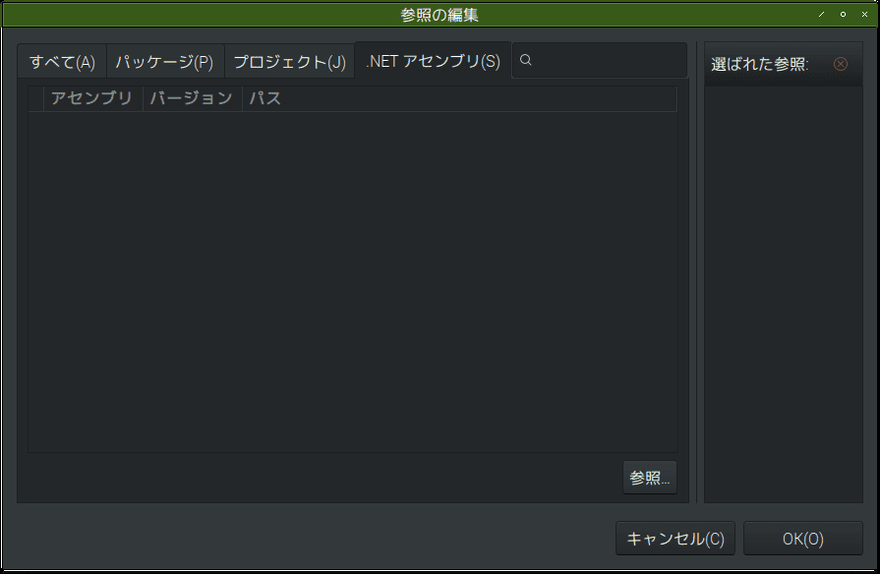Click inside the search input field
The height and width of the screenshot is (574, 880).
coord(600,60)
